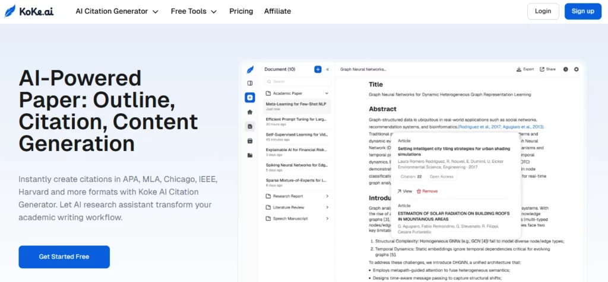Open the home icon in app sidebar
Viewport: 608px width, 282px height.
pos(250,111)
